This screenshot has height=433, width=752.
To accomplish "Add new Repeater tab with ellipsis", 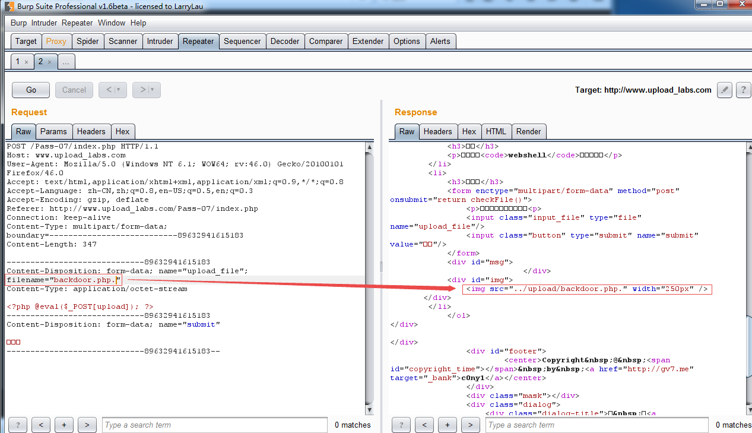I will tap(66, 61).
